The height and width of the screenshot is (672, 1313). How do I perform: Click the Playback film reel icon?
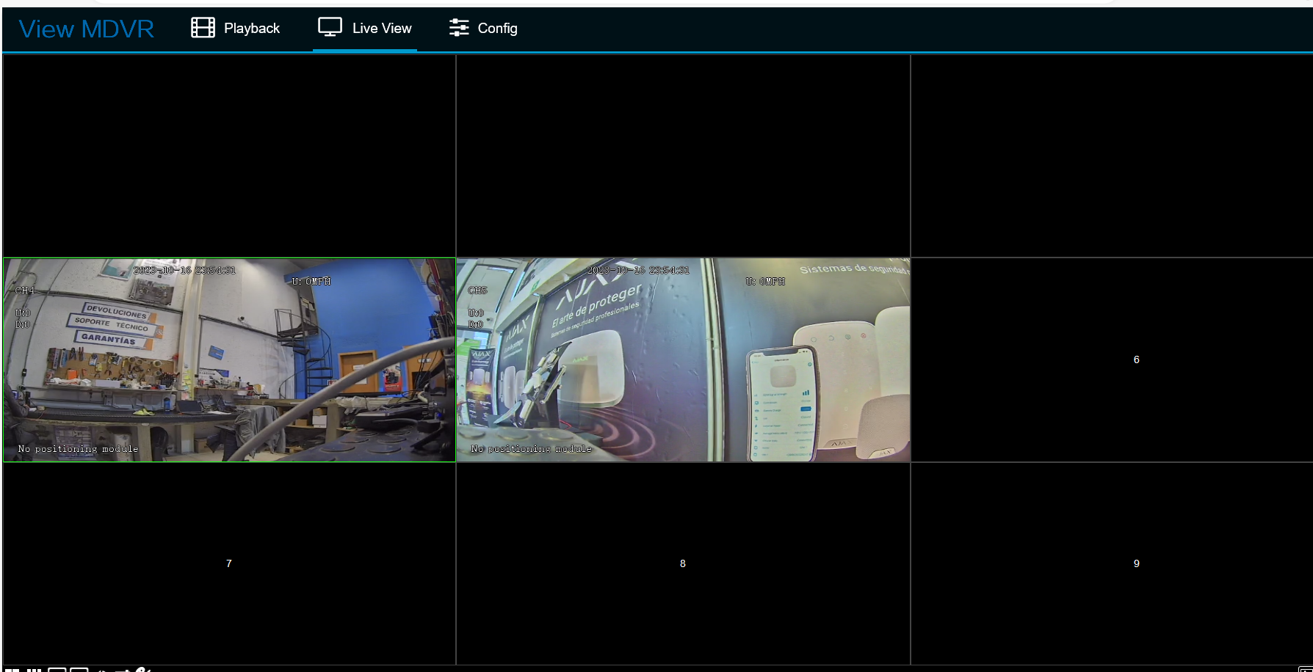tap(203, 27)
